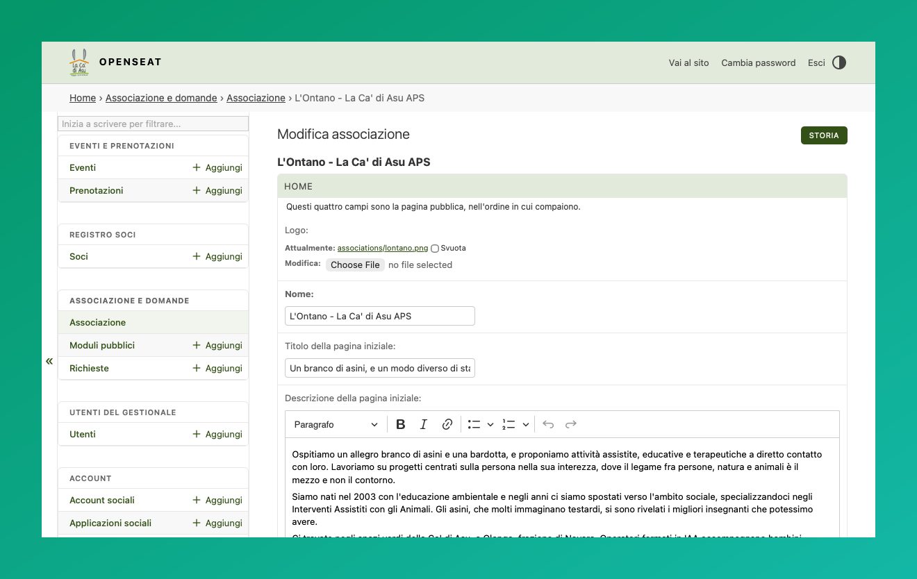
Task: Toggle the dark/light theme icon
Action: (839, 62)
